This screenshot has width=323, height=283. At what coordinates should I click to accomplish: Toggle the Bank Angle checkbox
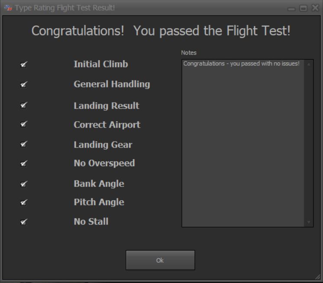coord(23,184)
